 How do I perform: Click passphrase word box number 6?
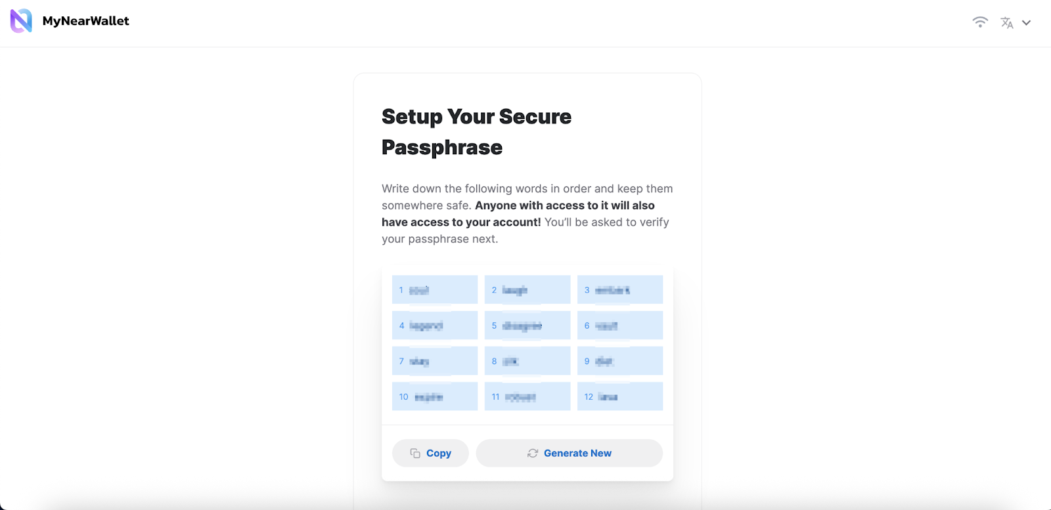[x=620, y=325]
